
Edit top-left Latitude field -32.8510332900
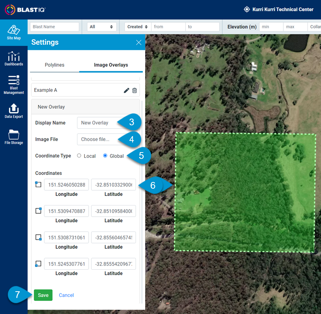(x=114, y=185)
